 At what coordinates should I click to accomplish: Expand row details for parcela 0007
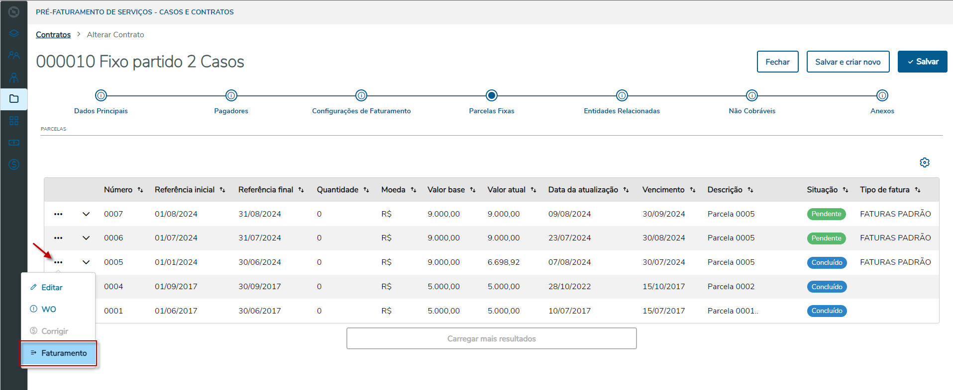[x=86, y=214]
